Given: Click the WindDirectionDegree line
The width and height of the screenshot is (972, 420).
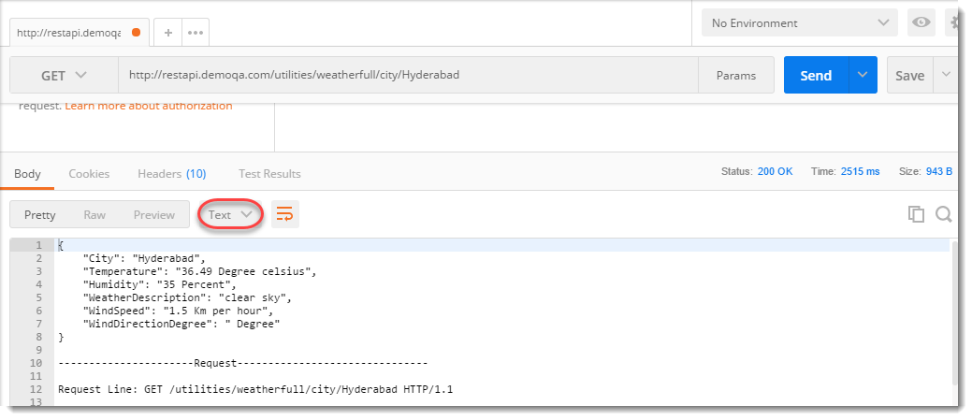Looking at the screenshot, I should pos(181,324).
